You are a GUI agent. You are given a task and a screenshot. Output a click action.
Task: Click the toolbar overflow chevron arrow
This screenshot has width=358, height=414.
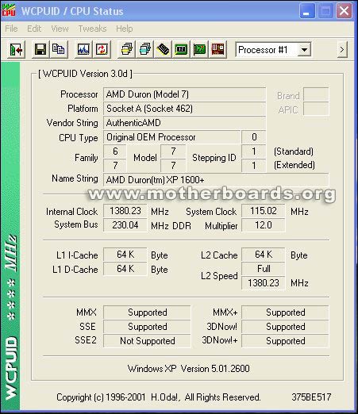342,50
